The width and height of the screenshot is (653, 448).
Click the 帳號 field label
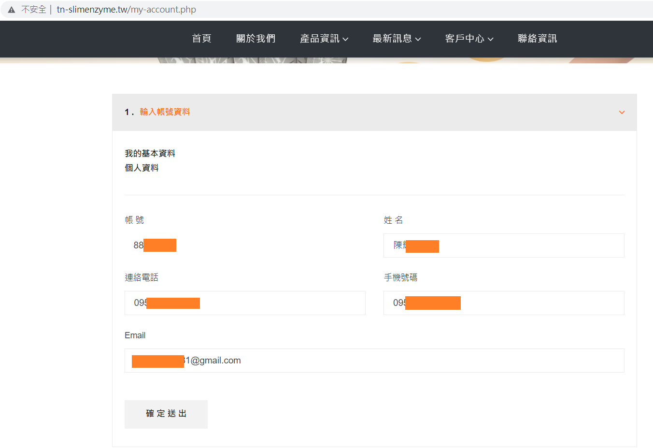(x=134, y=220)
